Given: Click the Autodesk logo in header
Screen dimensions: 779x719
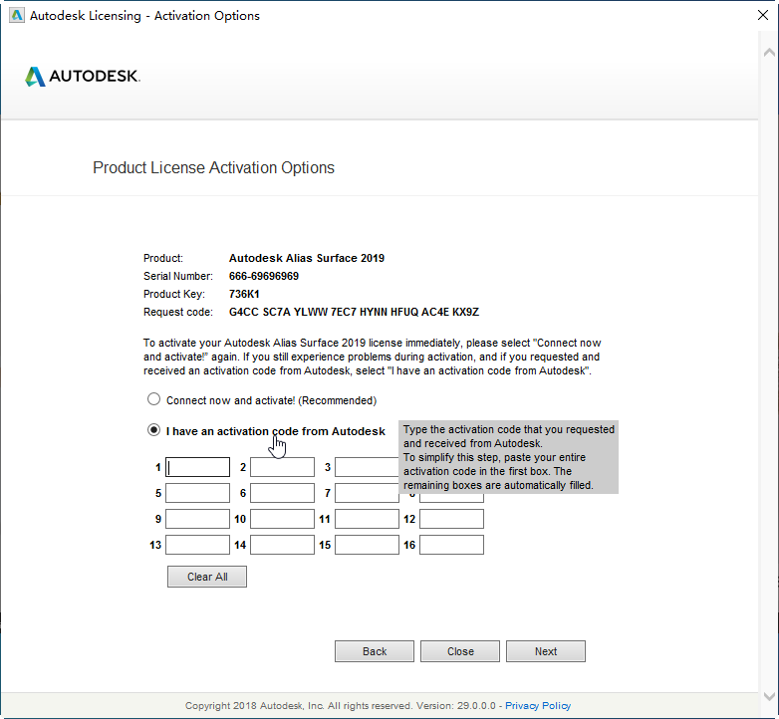Looking at the screenshot, I should 83,76.
